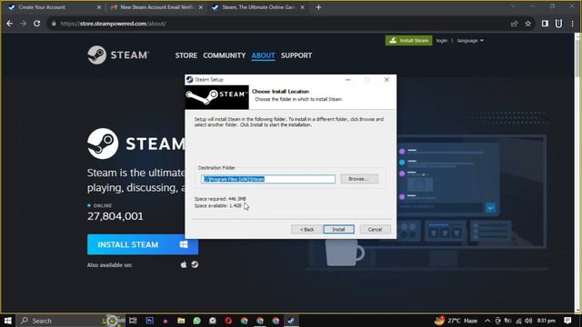The width and height of the screenshot is (582, 327).
Task: Click the Destination Folder path field
Action: point(268,179)
